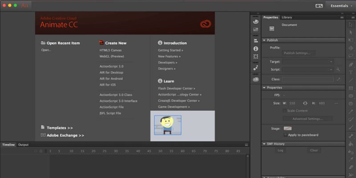
Task: Toggle the timeline lock layers icon
Action: pos(41,151)
